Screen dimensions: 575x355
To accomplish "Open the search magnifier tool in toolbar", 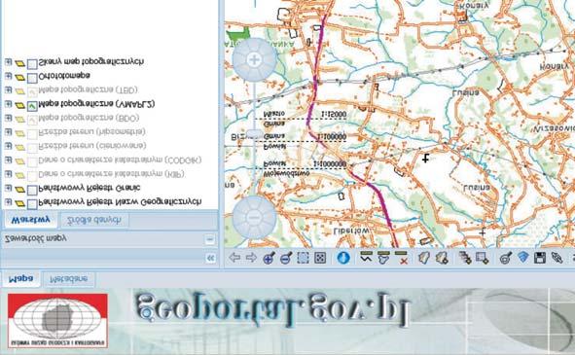I will click(x=506, y=258).
